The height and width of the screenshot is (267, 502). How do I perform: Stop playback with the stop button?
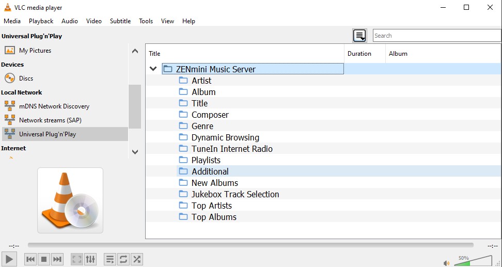click(44, 259)
